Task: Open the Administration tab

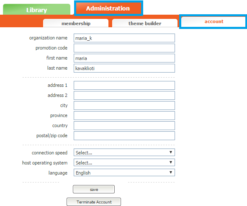Action: [x=108, y=8]
